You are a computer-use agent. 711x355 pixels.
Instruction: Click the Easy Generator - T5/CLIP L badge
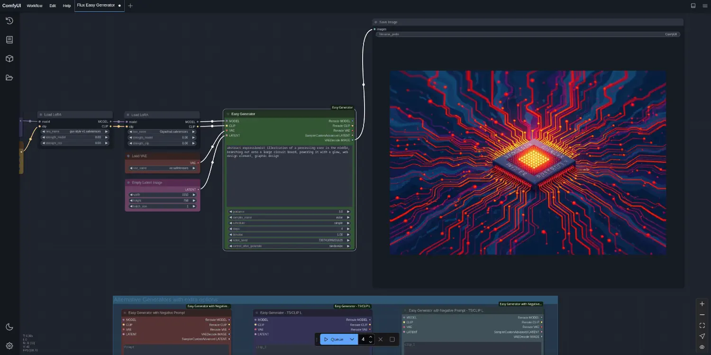click(x=352, y=306)
